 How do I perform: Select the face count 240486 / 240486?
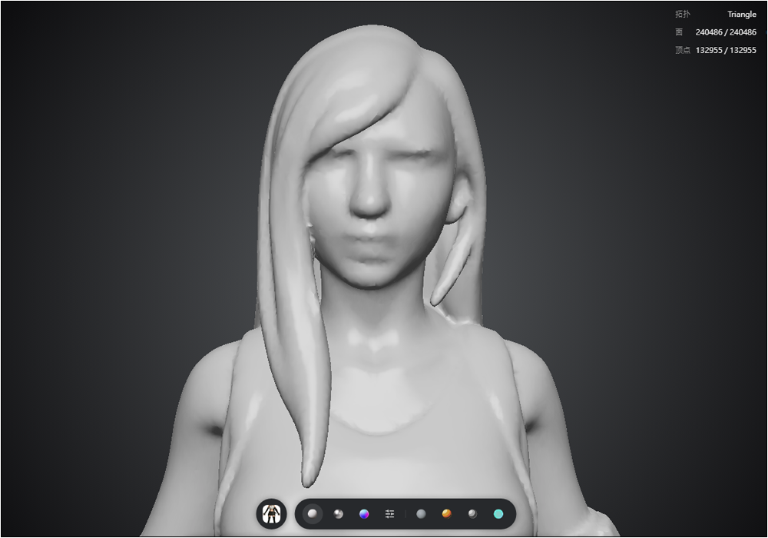click(726, 32)
